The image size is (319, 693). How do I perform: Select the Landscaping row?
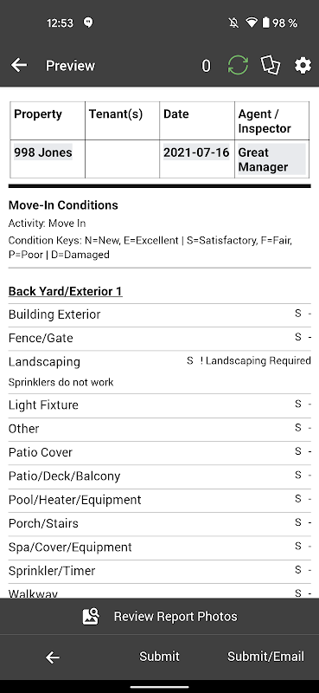coord(159,372)
